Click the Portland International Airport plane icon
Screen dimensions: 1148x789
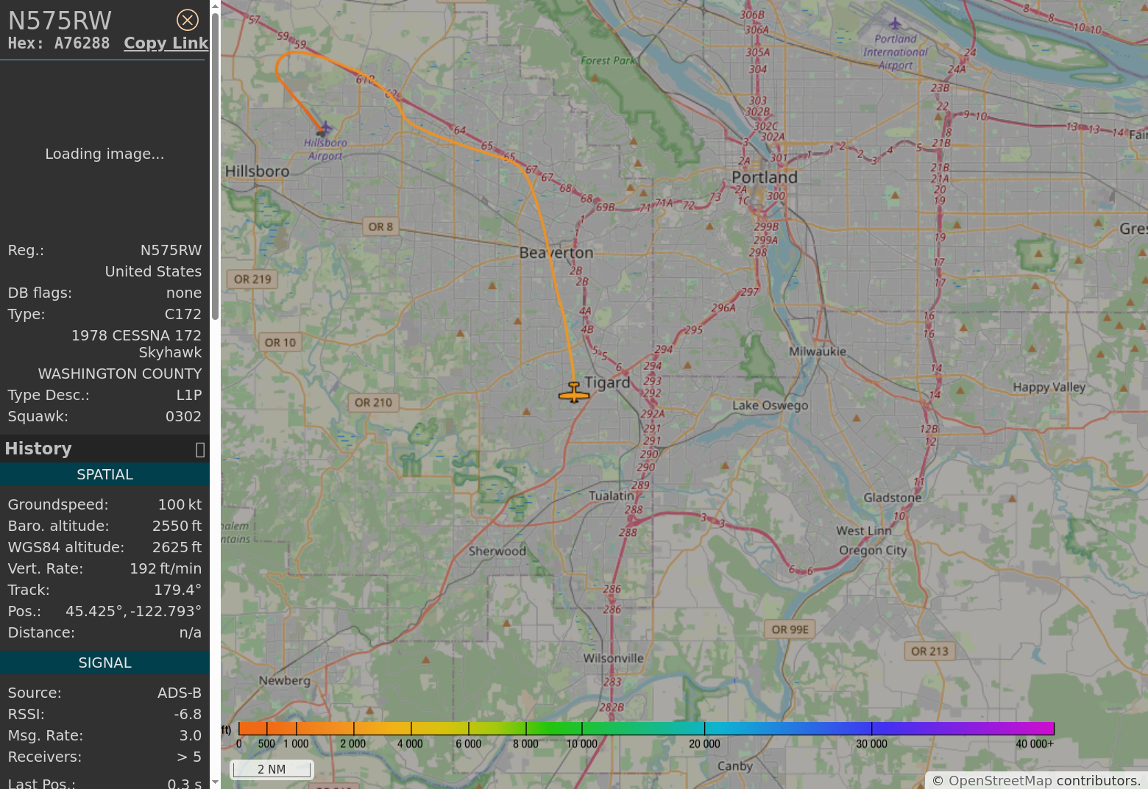point(895,24)
